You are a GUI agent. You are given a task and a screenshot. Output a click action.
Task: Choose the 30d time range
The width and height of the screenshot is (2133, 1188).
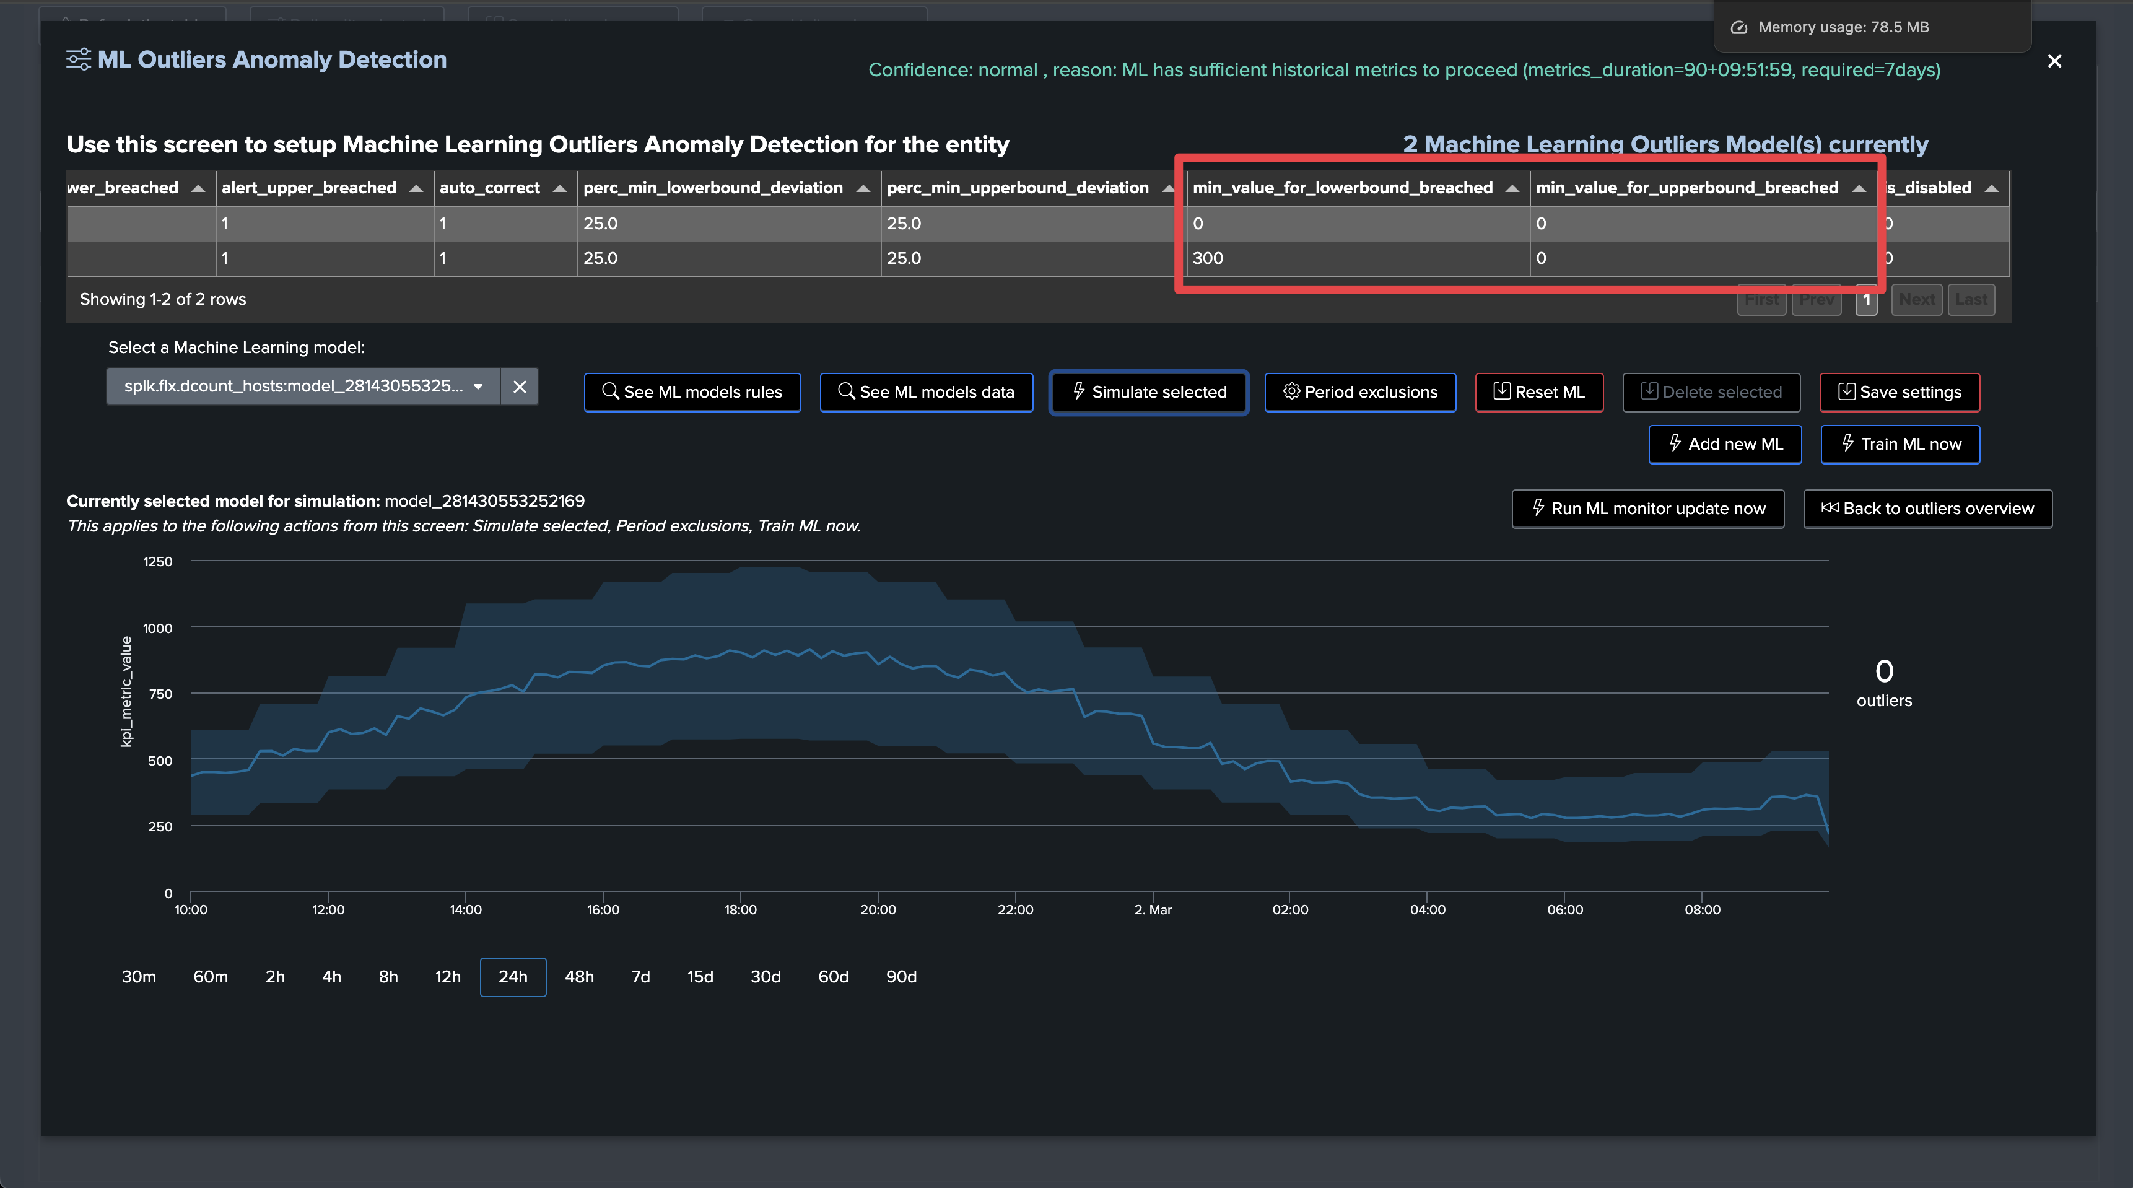click(765, 977)
